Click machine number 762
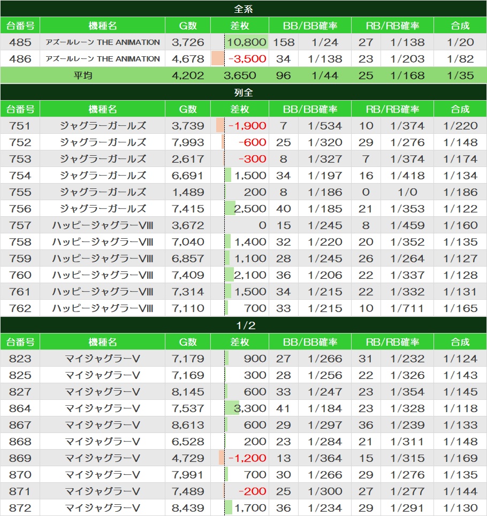Image resolution: width=487 pixels, height=516 pixels. point(20,308)
